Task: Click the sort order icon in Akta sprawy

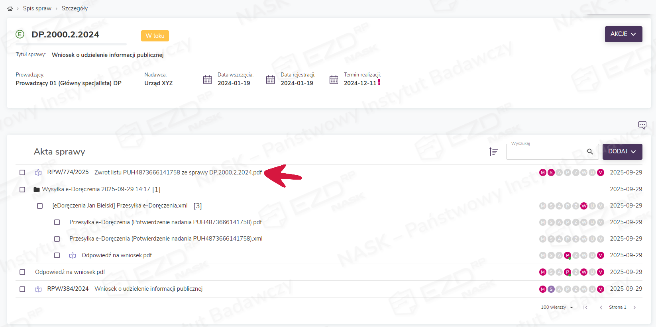Action: pyautogui.click(x=493, y=152)
